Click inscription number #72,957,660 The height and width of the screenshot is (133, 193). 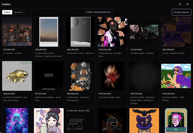point(136,49)
